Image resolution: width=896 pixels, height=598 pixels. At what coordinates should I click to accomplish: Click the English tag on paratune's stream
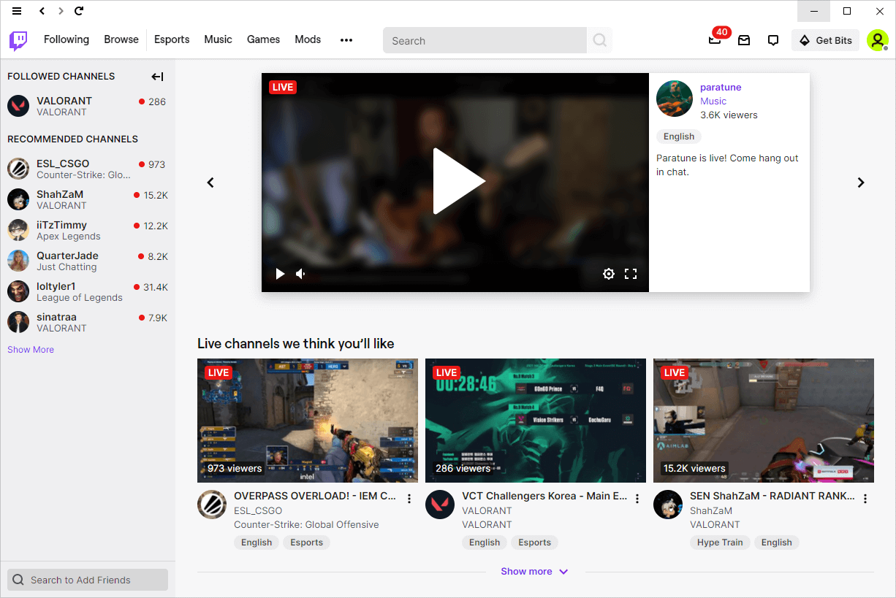[x=678, y=137]
